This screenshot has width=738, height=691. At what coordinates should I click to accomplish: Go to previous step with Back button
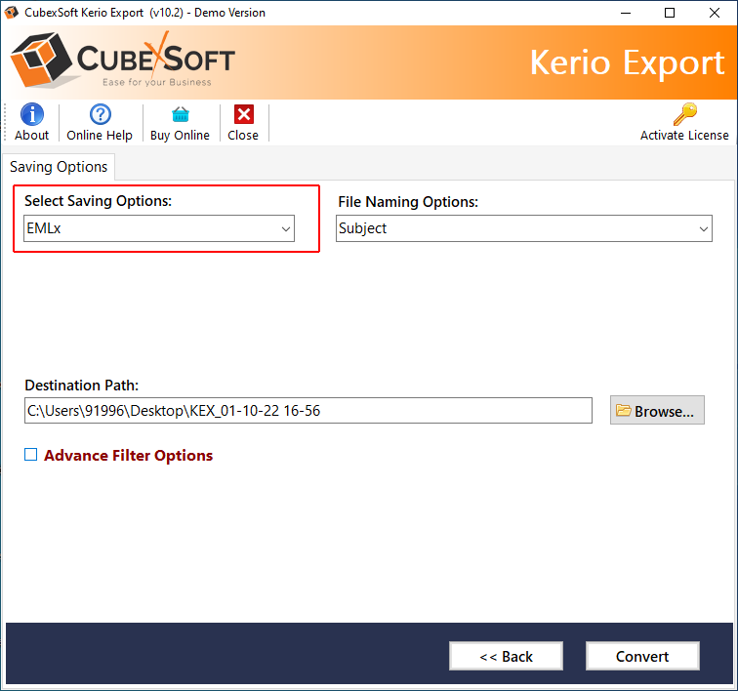(506, 656)
